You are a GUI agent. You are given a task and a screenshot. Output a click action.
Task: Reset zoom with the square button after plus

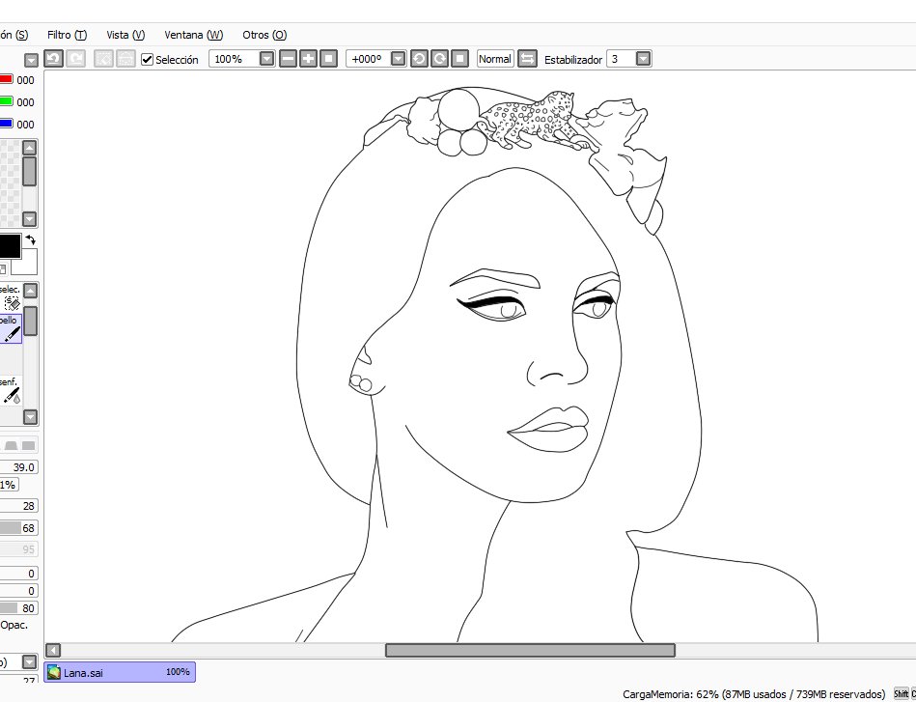coord(328,59)
